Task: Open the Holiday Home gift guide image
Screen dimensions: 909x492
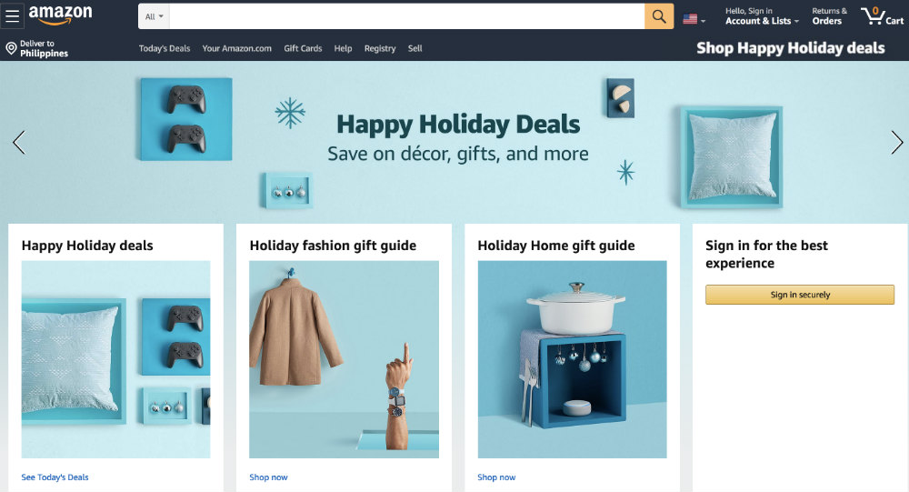Action: pos(572,359)
